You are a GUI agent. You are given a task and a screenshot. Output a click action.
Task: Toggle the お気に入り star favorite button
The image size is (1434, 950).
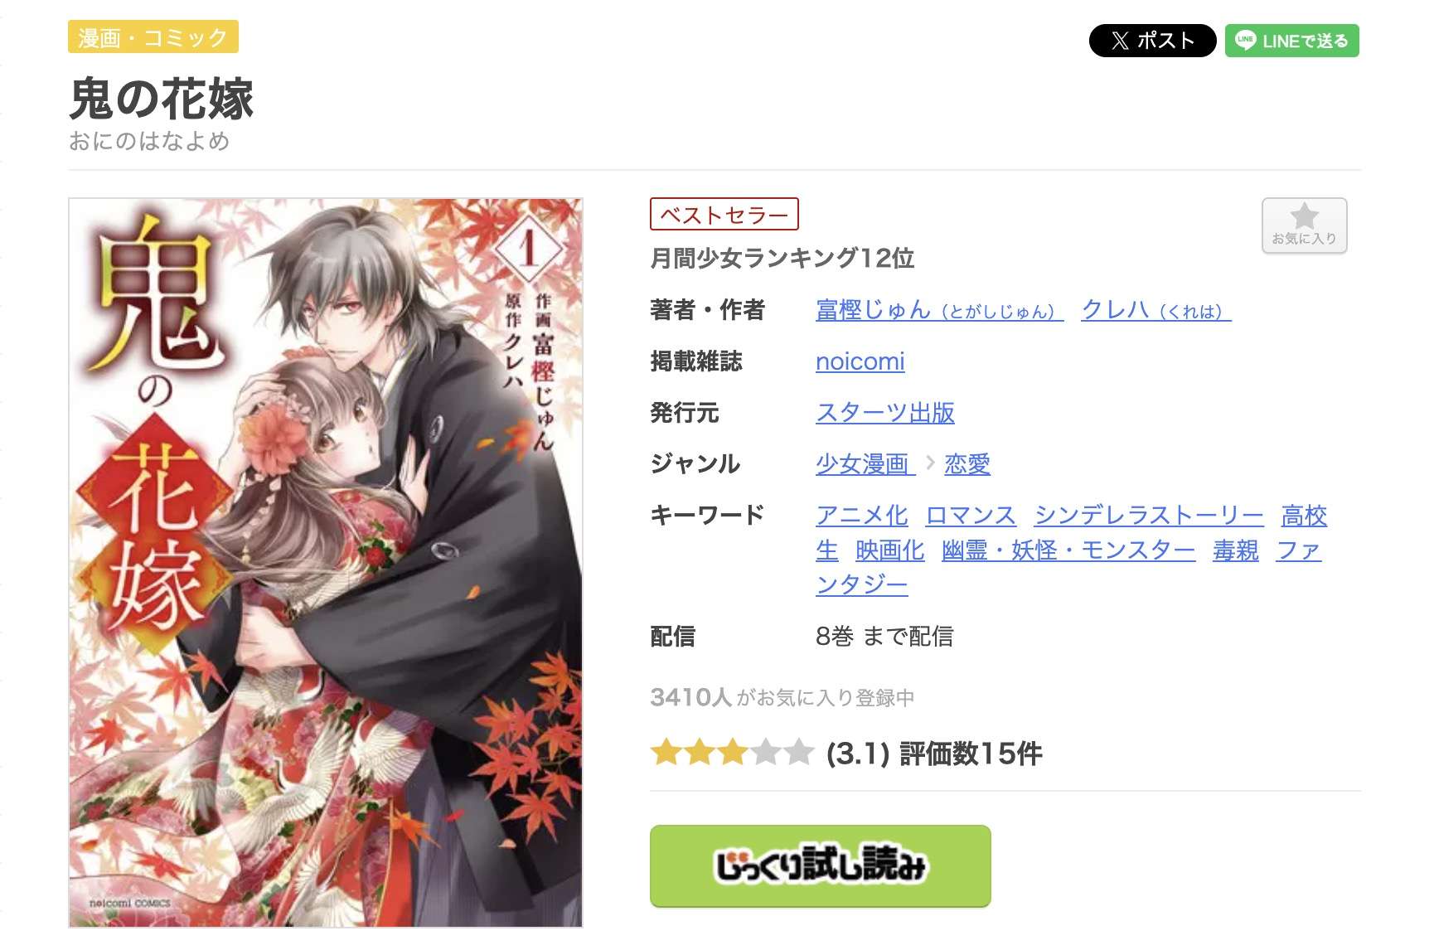(x=1304, y=225)
